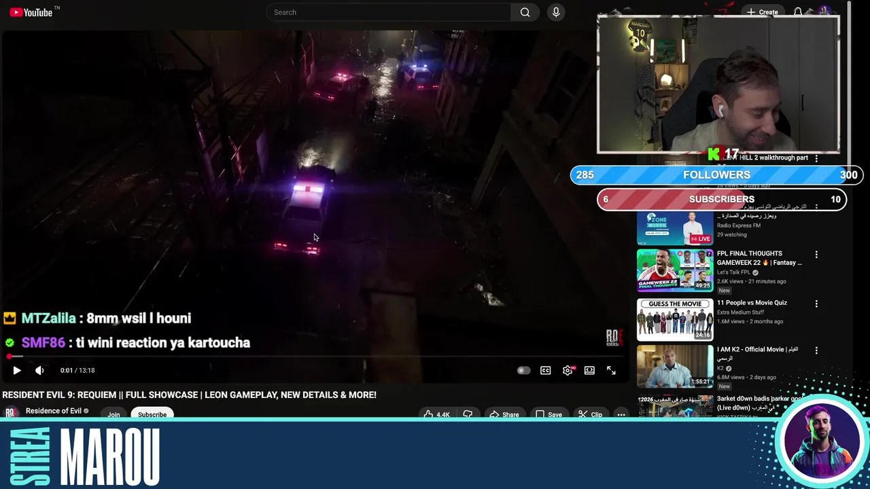Open options menu for I AM K2 video

(816, 350)
